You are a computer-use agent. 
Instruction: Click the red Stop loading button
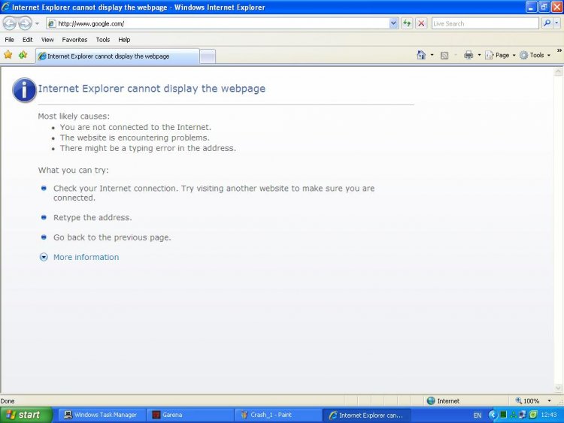click(421, 24)
